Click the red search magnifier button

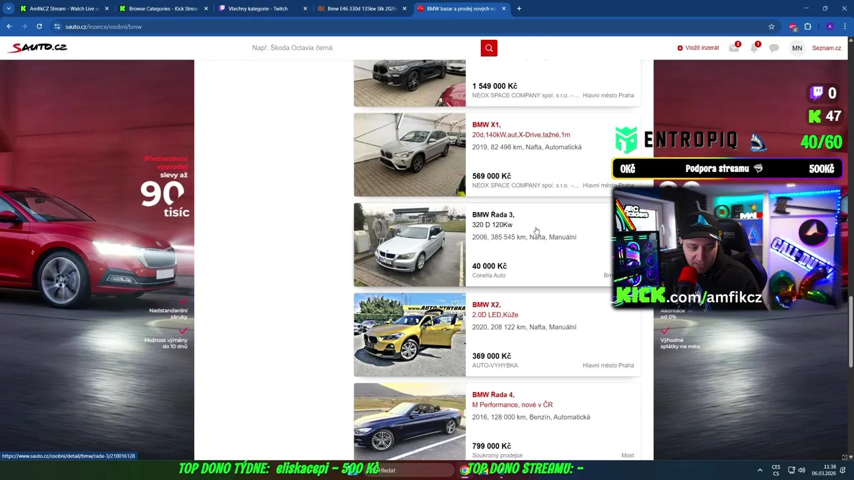point(489,48)
